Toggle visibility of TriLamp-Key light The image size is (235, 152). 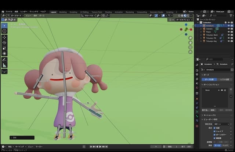(228, 41)
